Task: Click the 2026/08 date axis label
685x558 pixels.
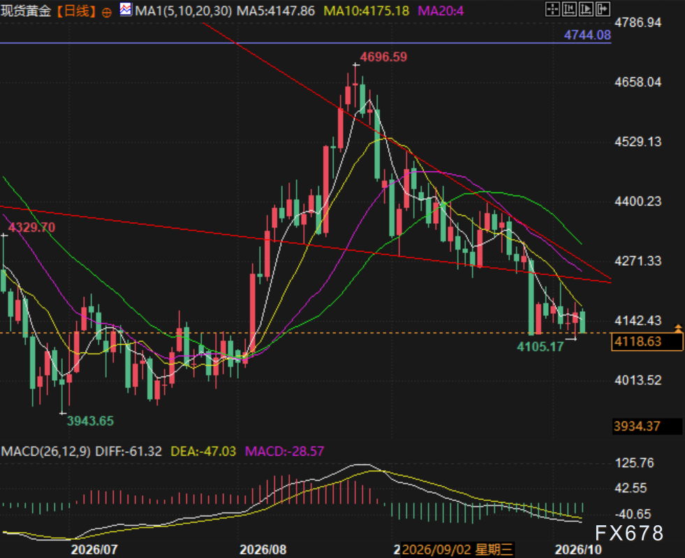Action: (263, 549)
